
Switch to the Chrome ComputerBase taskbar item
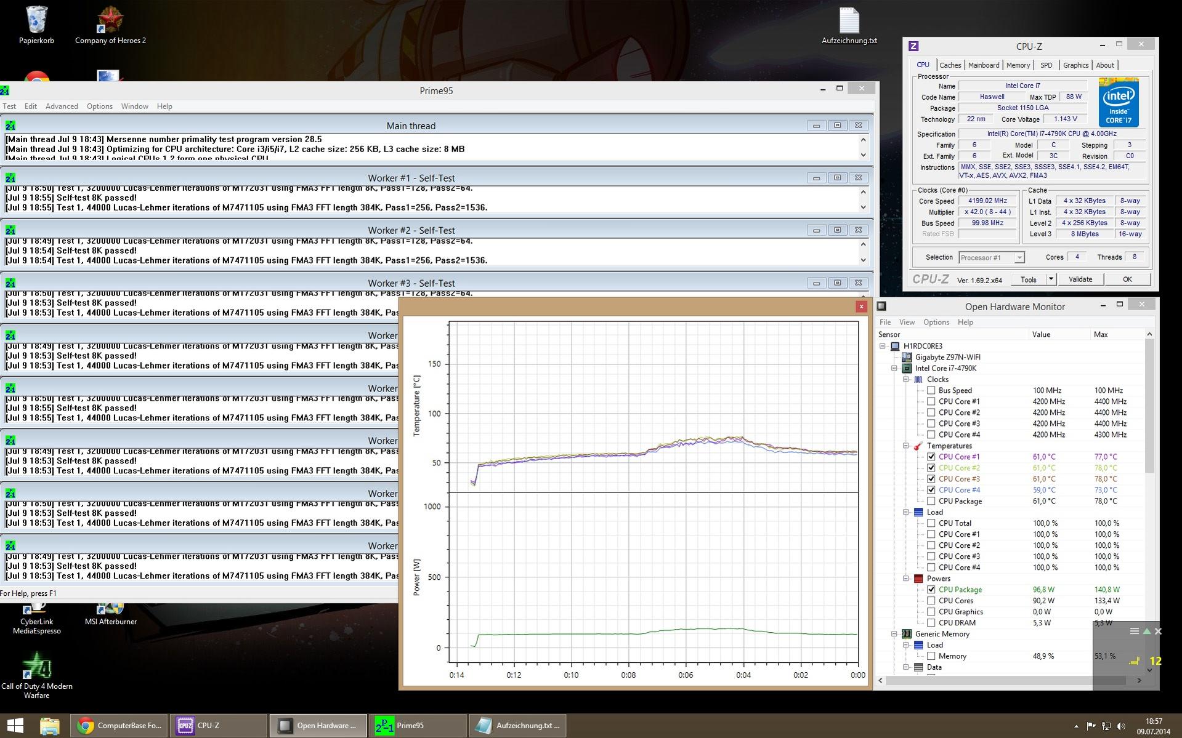[119, 725]
